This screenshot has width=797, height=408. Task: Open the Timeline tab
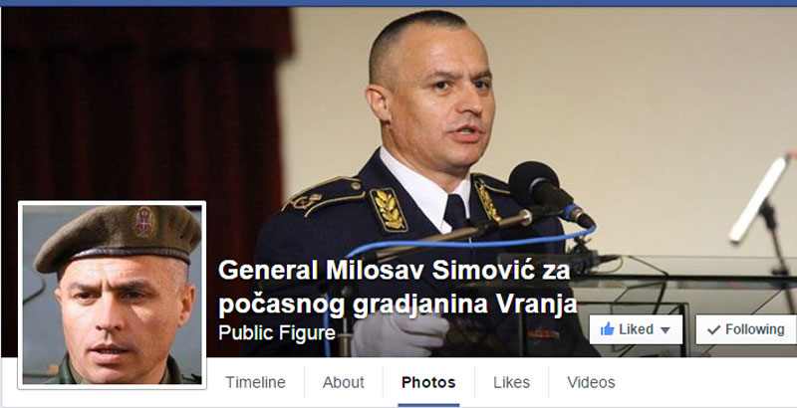point(256,382)
